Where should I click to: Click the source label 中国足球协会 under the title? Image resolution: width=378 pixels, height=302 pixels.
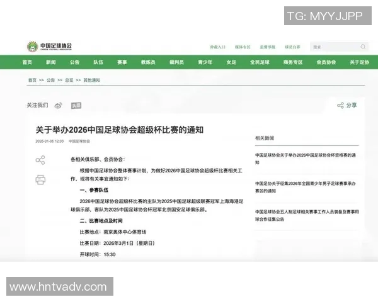tap(79, 141)
